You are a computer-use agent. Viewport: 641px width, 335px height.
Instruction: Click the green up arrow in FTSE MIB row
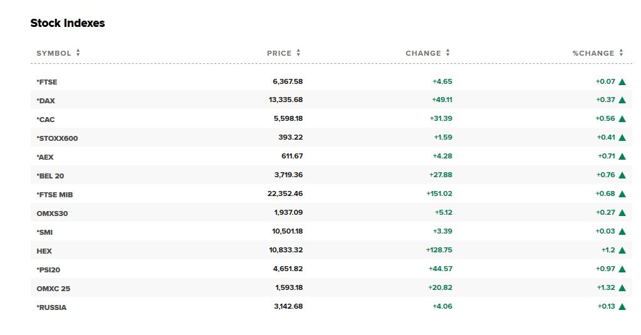coord(622,194)
